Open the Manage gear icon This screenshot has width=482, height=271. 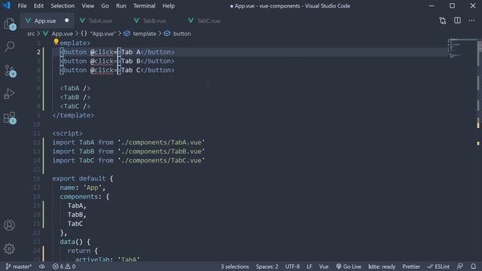[x=9, y=248]
